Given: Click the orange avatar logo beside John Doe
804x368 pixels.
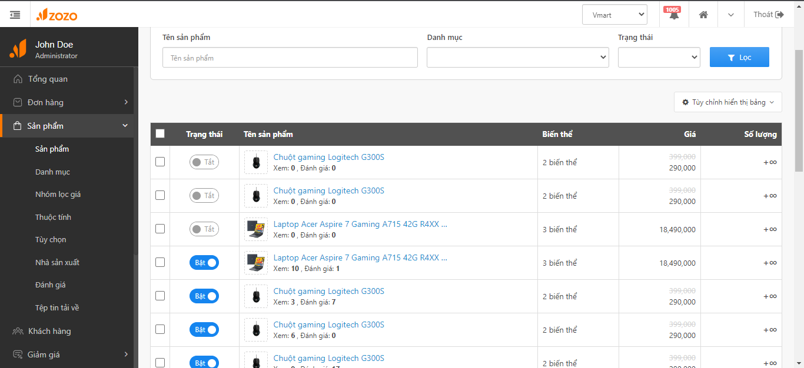Looking at the screenshot, I should (x=18, y=48).
